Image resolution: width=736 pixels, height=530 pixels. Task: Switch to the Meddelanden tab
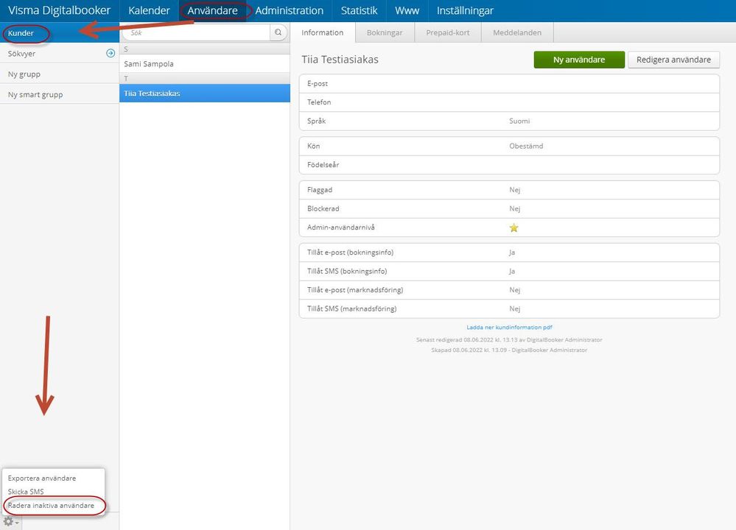516,32
